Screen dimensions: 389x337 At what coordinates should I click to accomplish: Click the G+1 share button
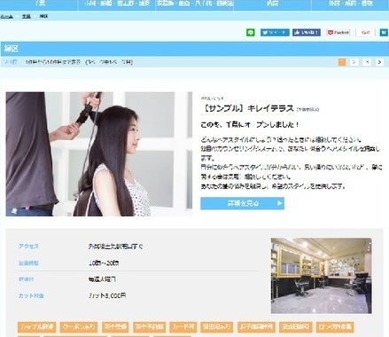[x=365, y=33]
